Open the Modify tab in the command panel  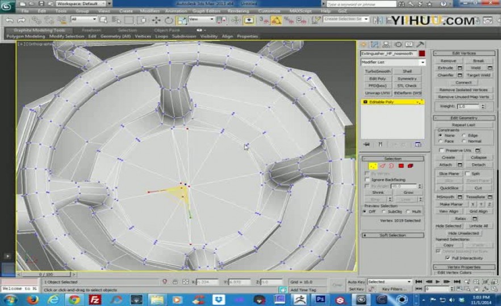tap(375, 45)
